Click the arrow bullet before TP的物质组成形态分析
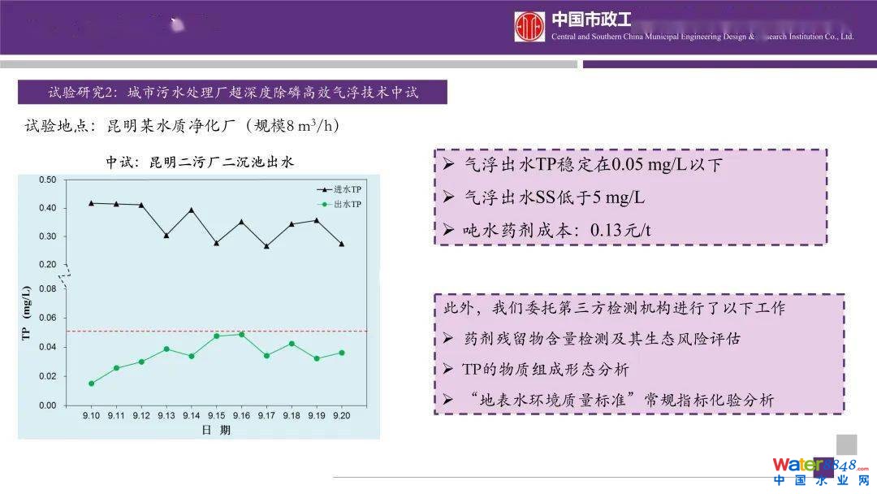Viewport: 877px width, 494px height. pyautogui.click(x=449, y=370)
